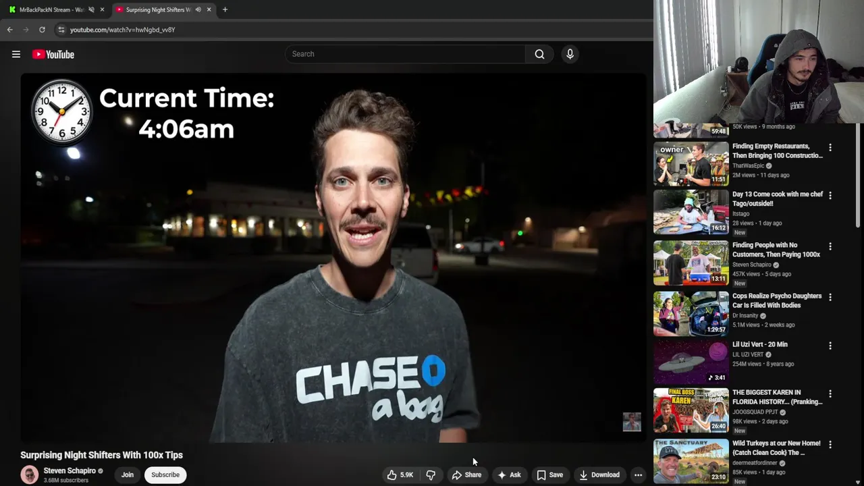This screenshot has width=864, height=486.
Task: Go forward with browser forward arrow
Action: pyautogui.click(x=26, y=30)
